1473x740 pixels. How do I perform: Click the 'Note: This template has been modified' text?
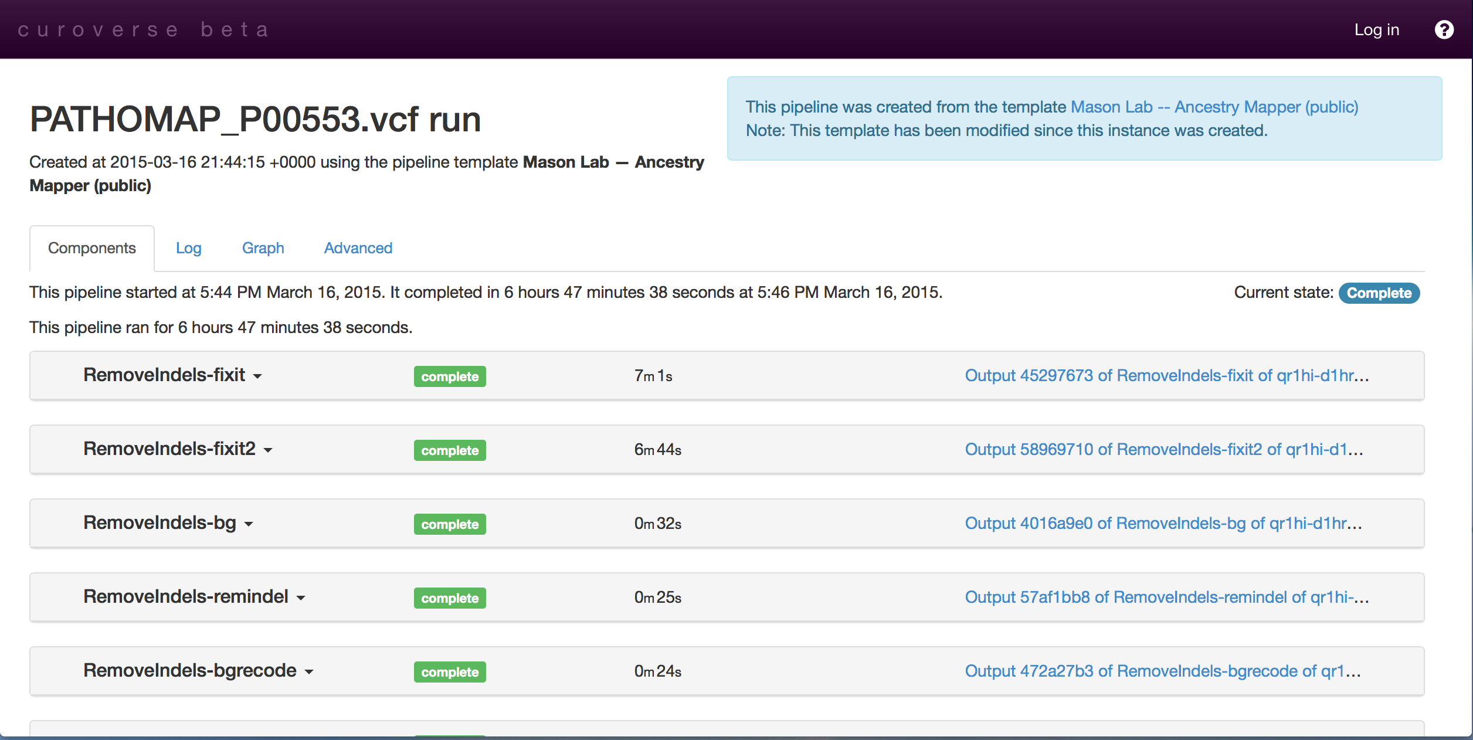click(1006, 130)
